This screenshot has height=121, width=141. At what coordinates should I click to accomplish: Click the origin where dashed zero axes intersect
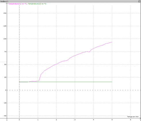[x=19, y=90]
